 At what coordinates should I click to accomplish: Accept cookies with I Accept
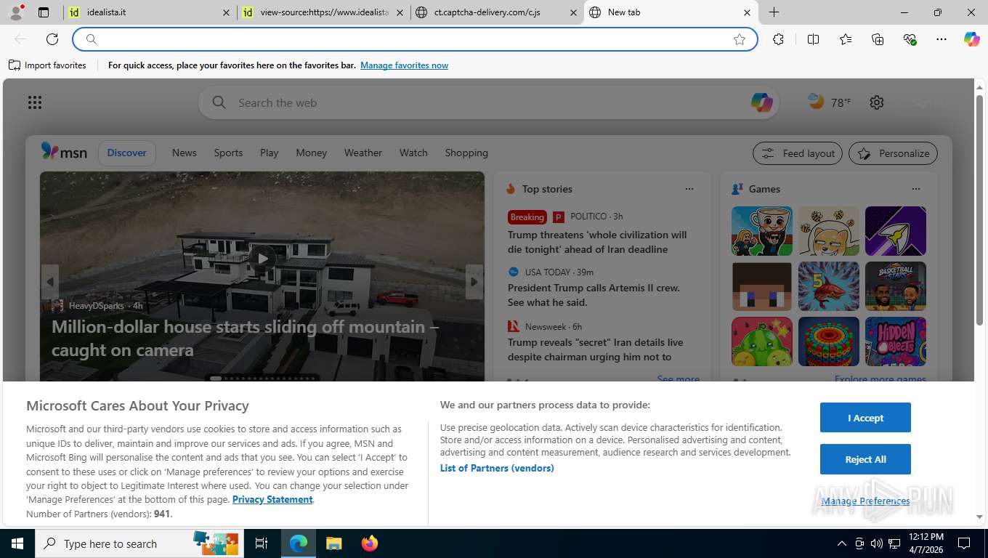point(865,418)
